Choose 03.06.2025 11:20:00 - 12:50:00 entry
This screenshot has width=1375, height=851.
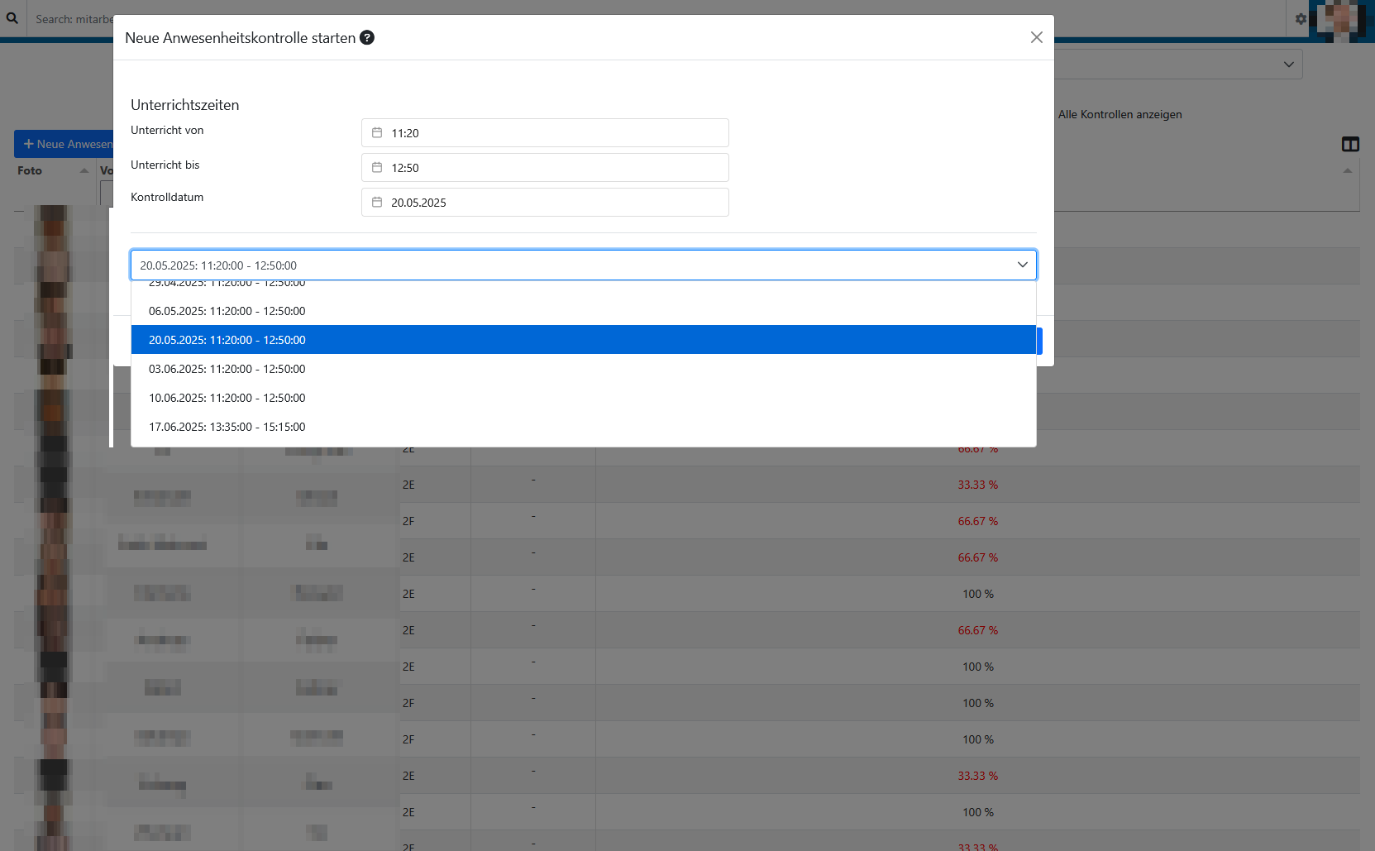227,369
